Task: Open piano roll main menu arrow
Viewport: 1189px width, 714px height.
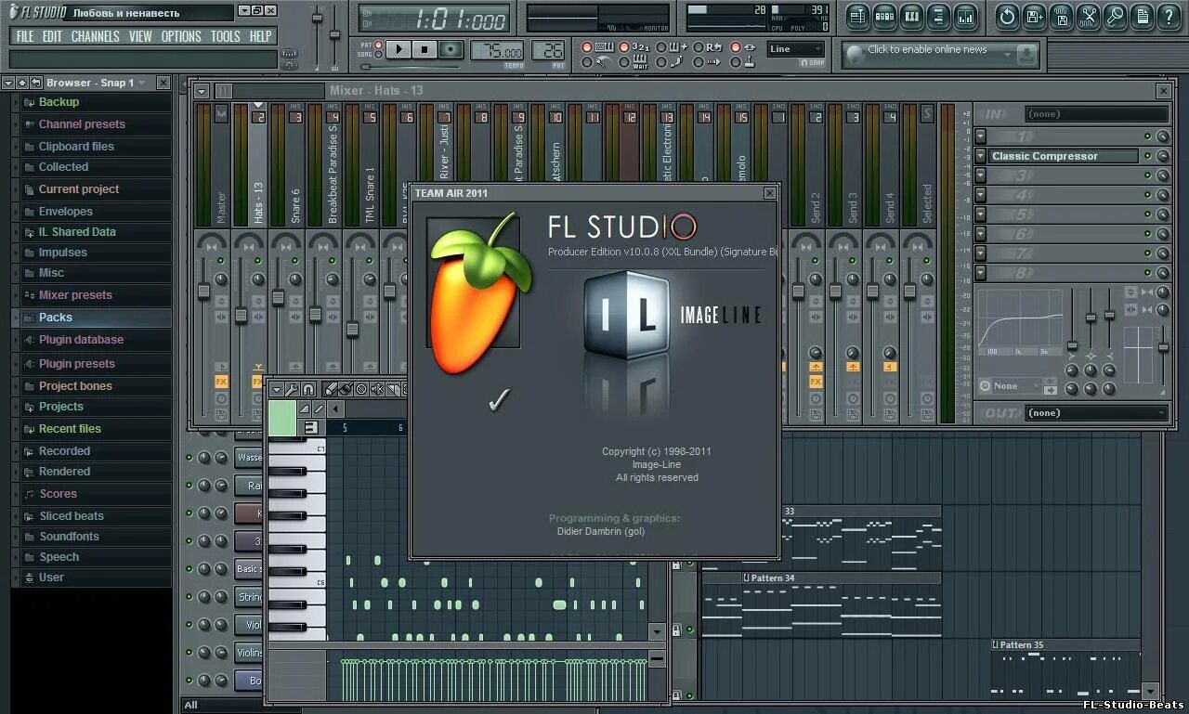Action: click(277, 389)
